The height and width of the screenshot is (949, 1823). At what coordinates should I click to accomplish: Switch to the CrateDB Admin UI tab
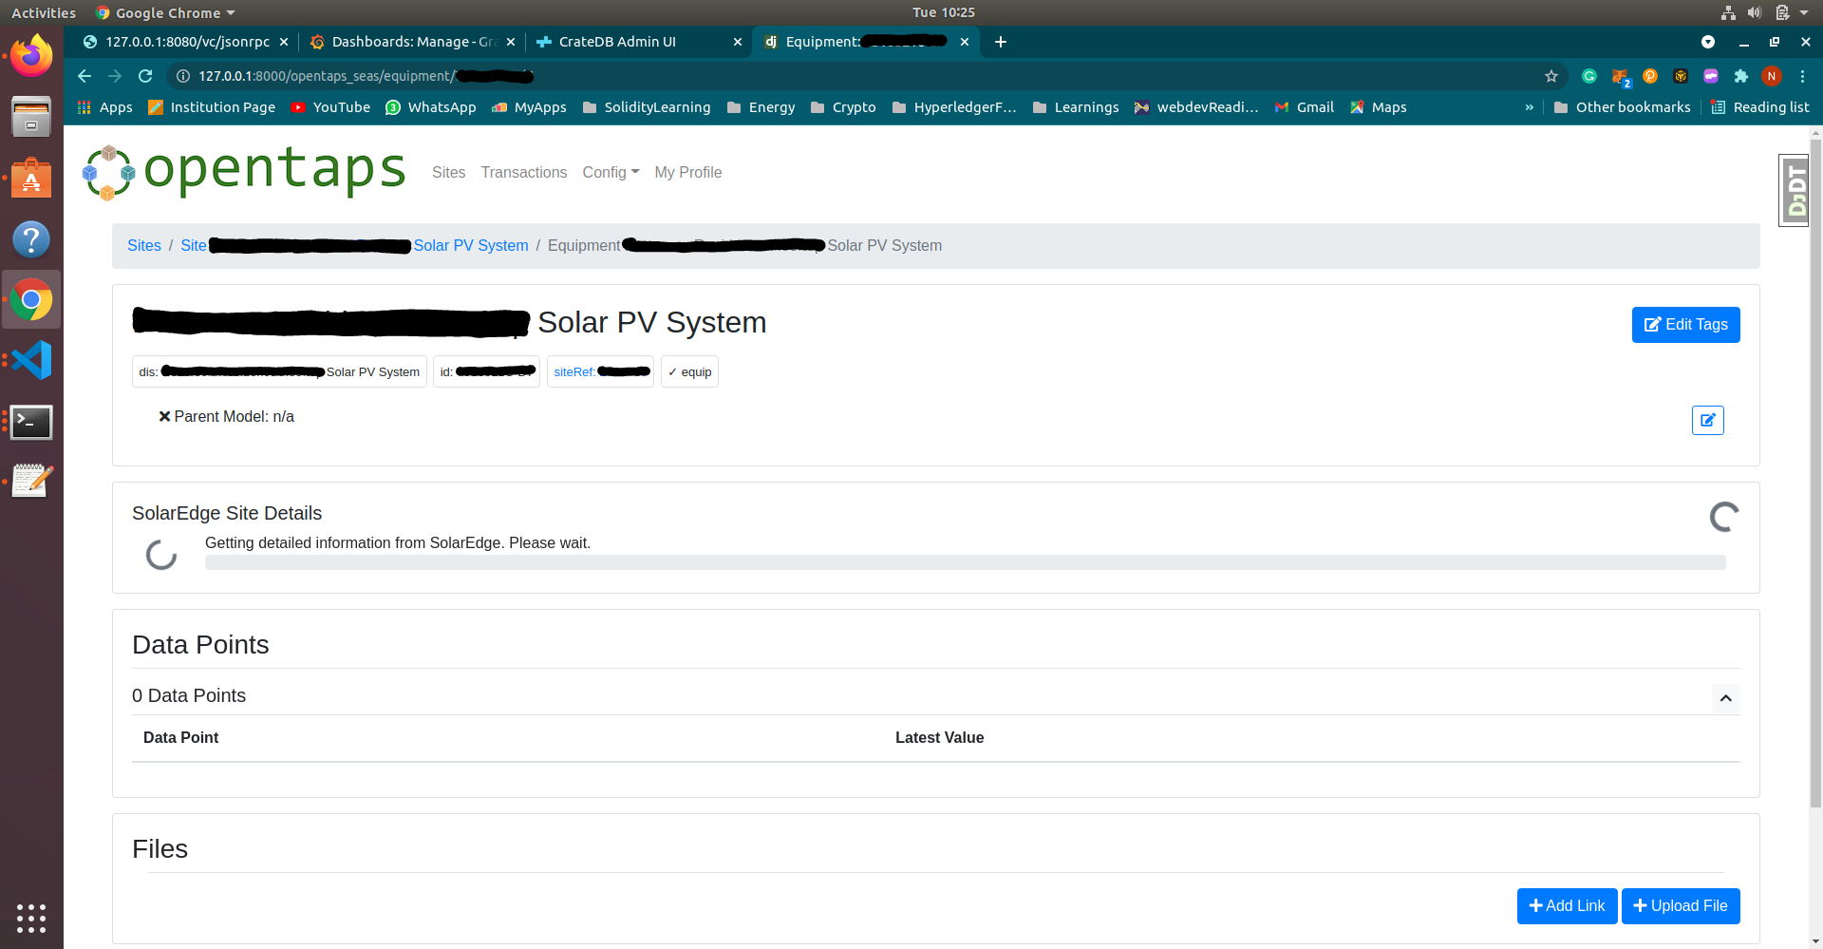click(617, 42)
